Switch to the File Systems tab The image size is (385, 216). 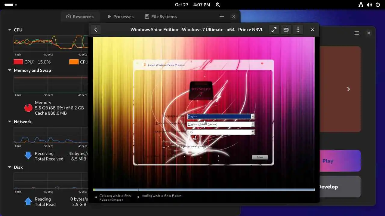pyautogui.click(x=161, y=16)
